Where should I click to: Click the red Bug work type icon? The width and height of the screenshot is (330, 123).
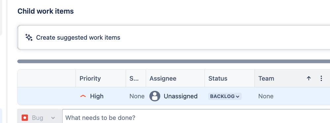point(25,118)
